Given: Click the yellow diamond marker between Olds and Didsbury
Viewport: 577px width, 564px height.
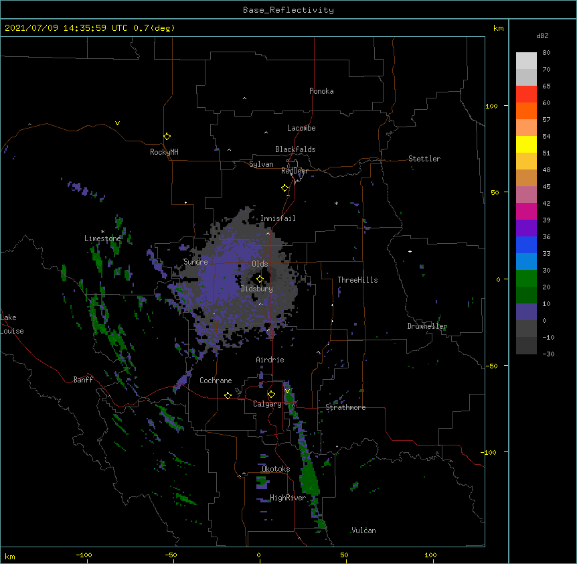Looking at the screenshot, I should [260, 279].
